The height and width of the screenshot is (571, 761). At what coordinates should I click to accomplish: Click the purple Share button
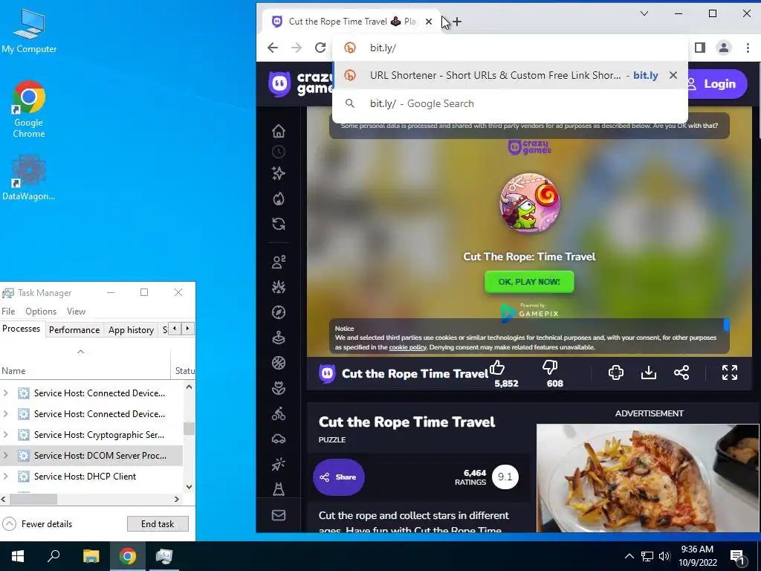(338, 477)
